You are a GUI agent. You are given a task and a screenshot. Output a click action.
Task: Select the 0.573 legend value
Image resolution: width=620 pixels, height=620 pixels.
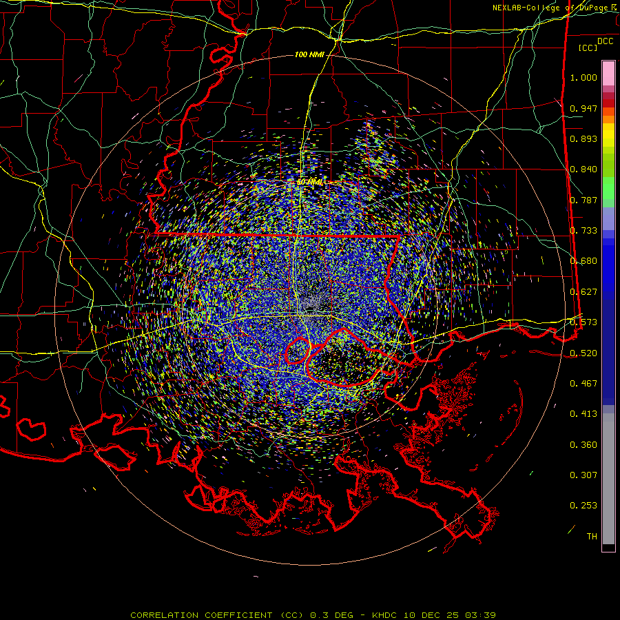pyautogui.click(x=583, y=322)
